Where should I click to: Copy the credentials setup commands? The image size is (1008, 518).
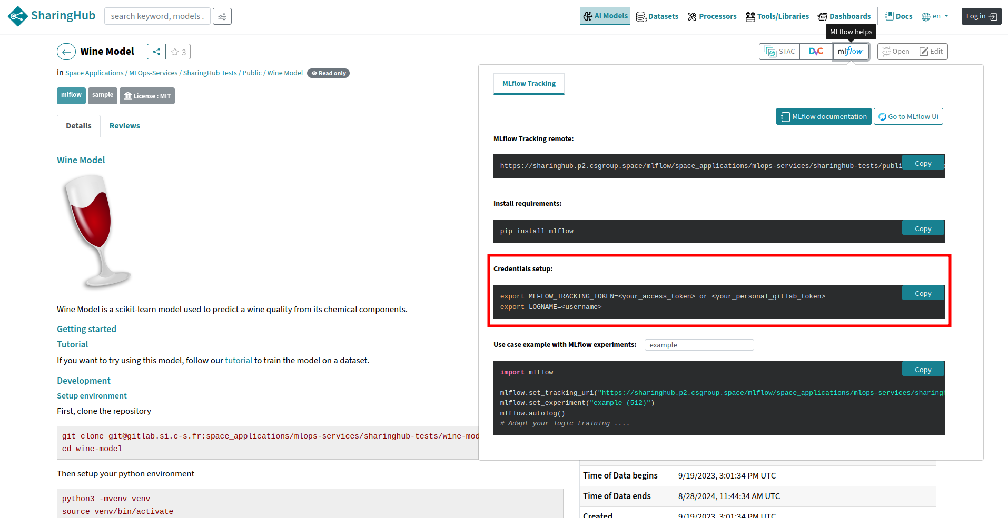click(x=923, y=293)
